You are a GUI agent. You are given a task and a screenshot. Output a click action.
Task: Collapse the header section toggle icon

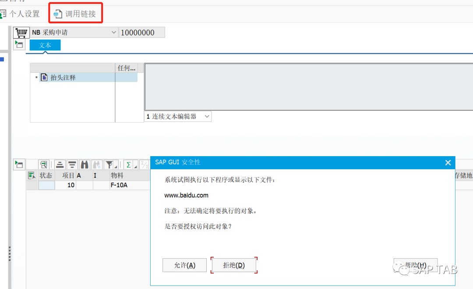click(x=19, y=45)
